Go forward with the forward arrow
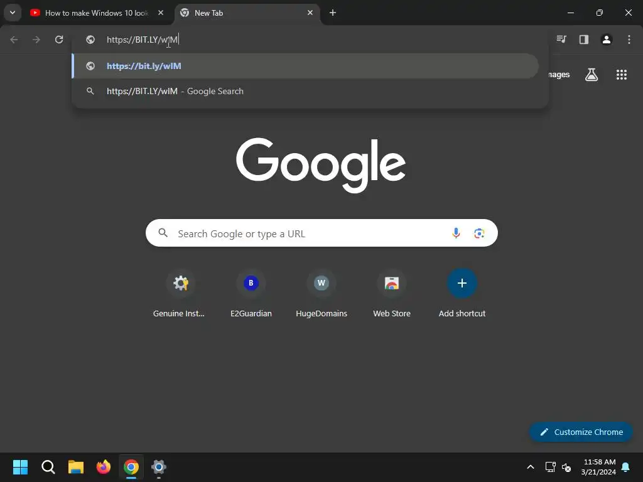 (36, 40)
